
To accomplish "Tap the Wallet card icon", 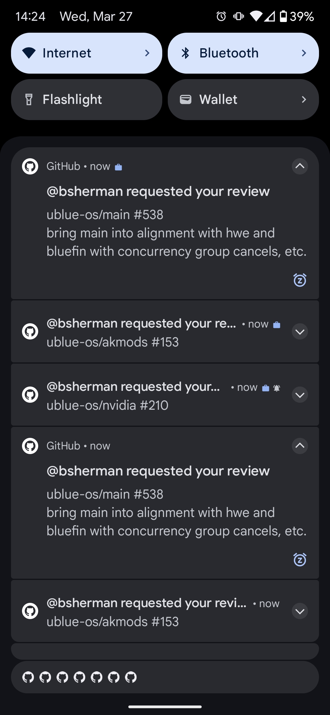I will pos(185,99).
